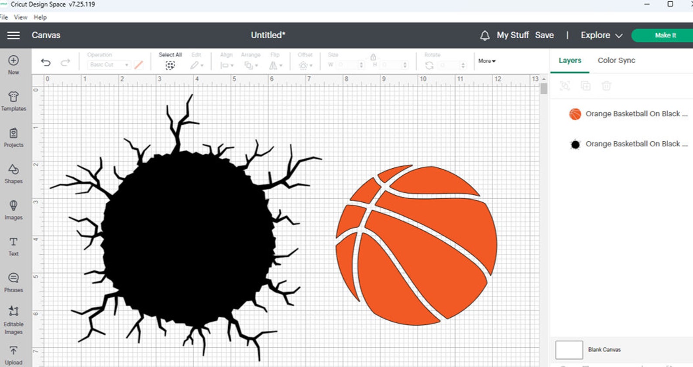Open Projects in the sidebar

[14, 137]
